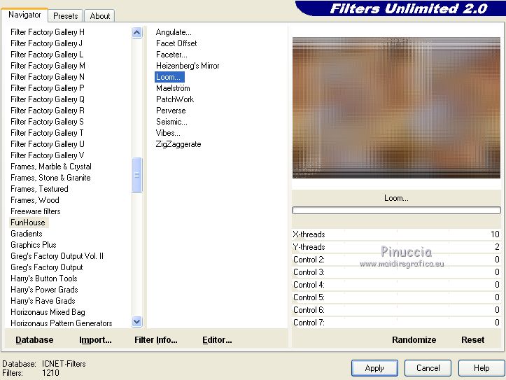
Task: Select Filter Factory Gallery H category
Action: click(48, 32)
